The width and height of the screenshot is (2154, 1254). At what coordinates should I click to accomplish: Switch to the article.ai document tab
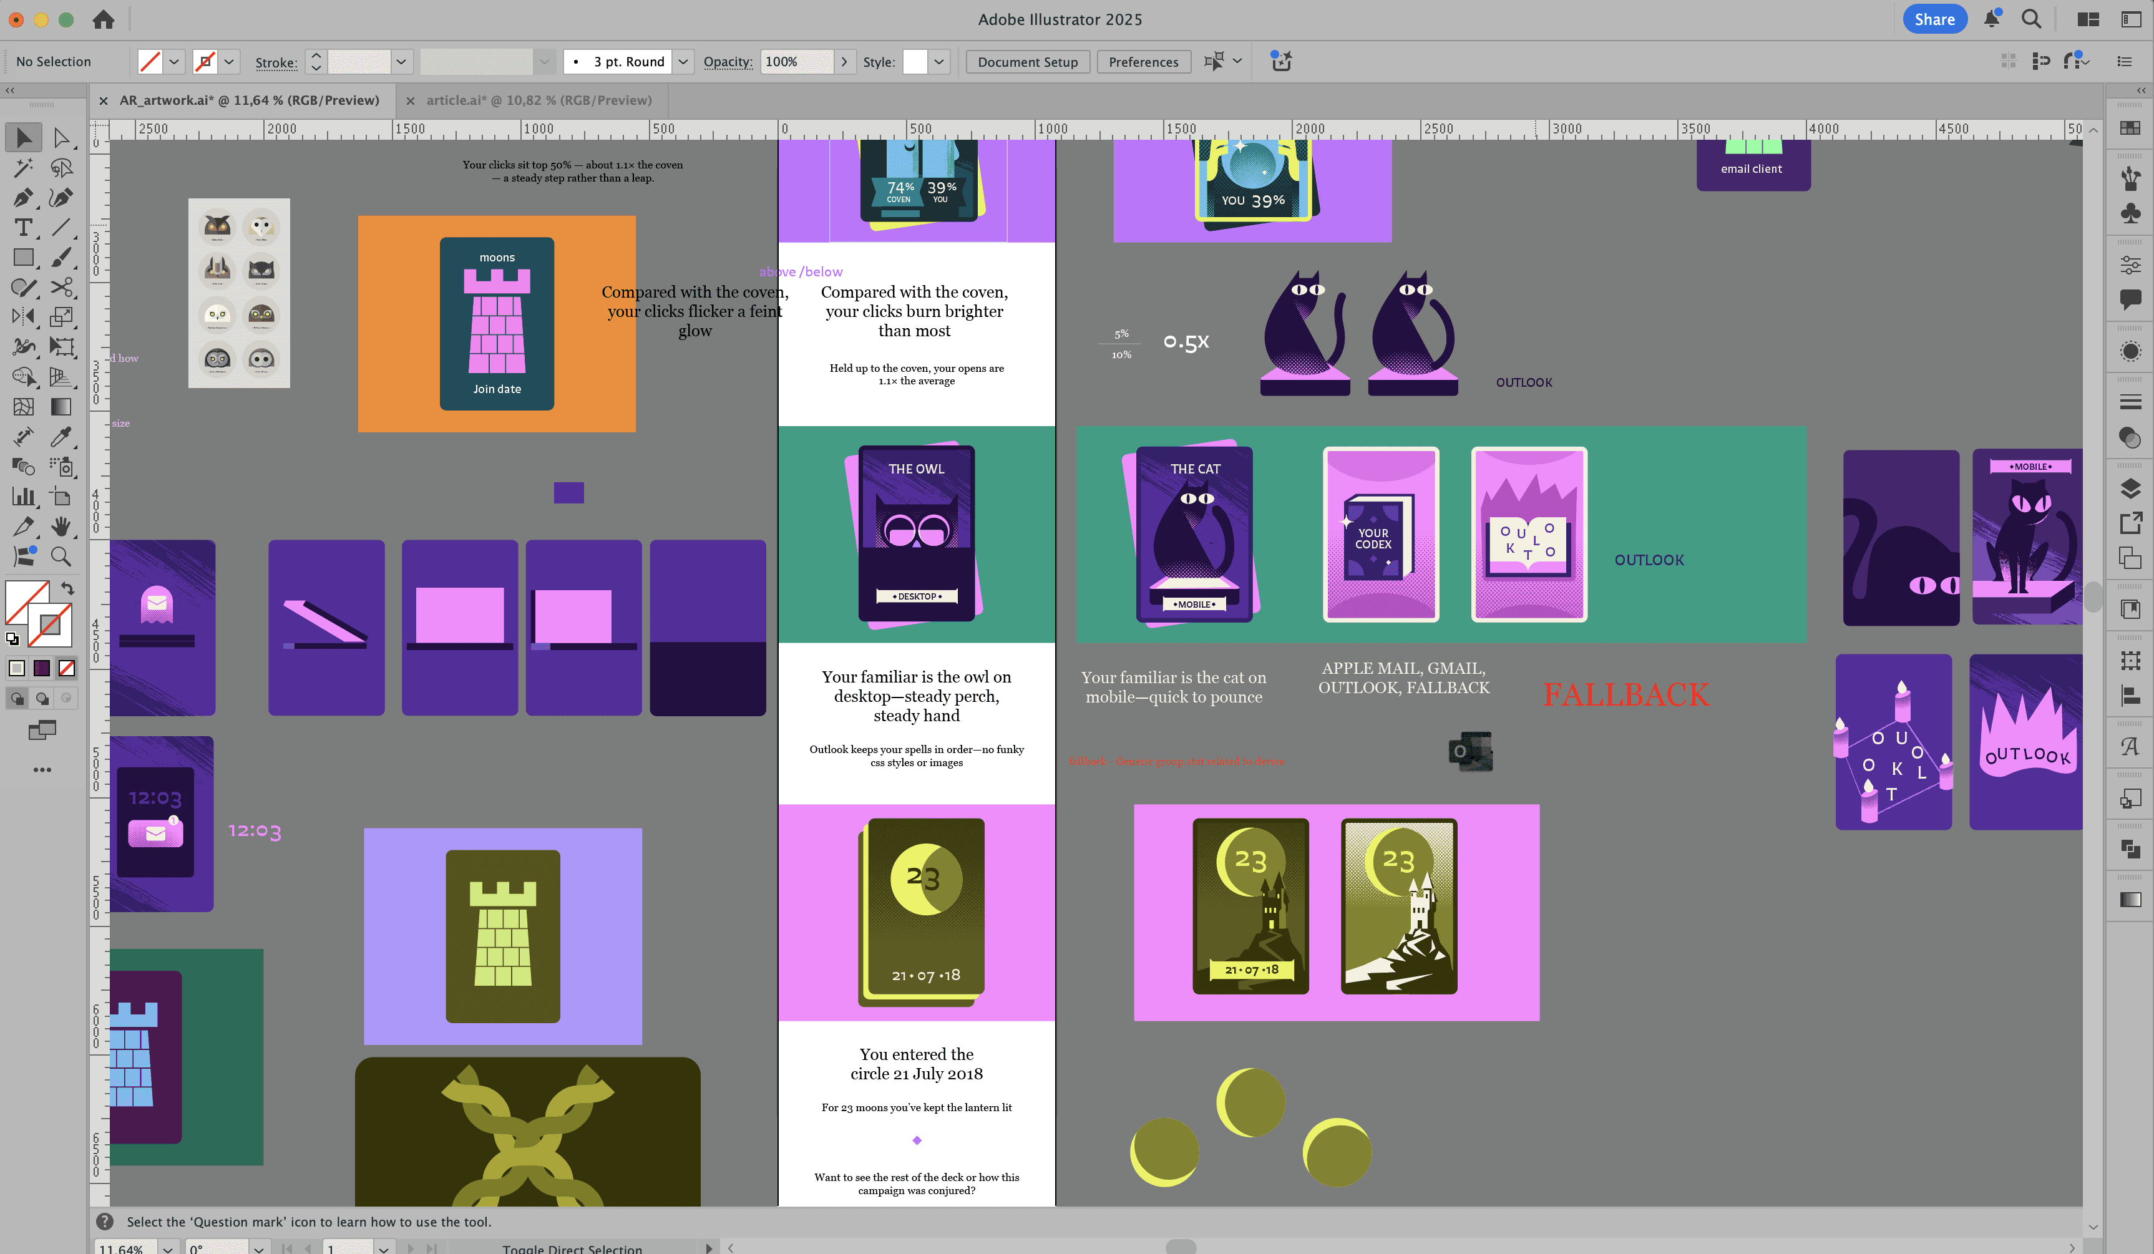point(538,100)
